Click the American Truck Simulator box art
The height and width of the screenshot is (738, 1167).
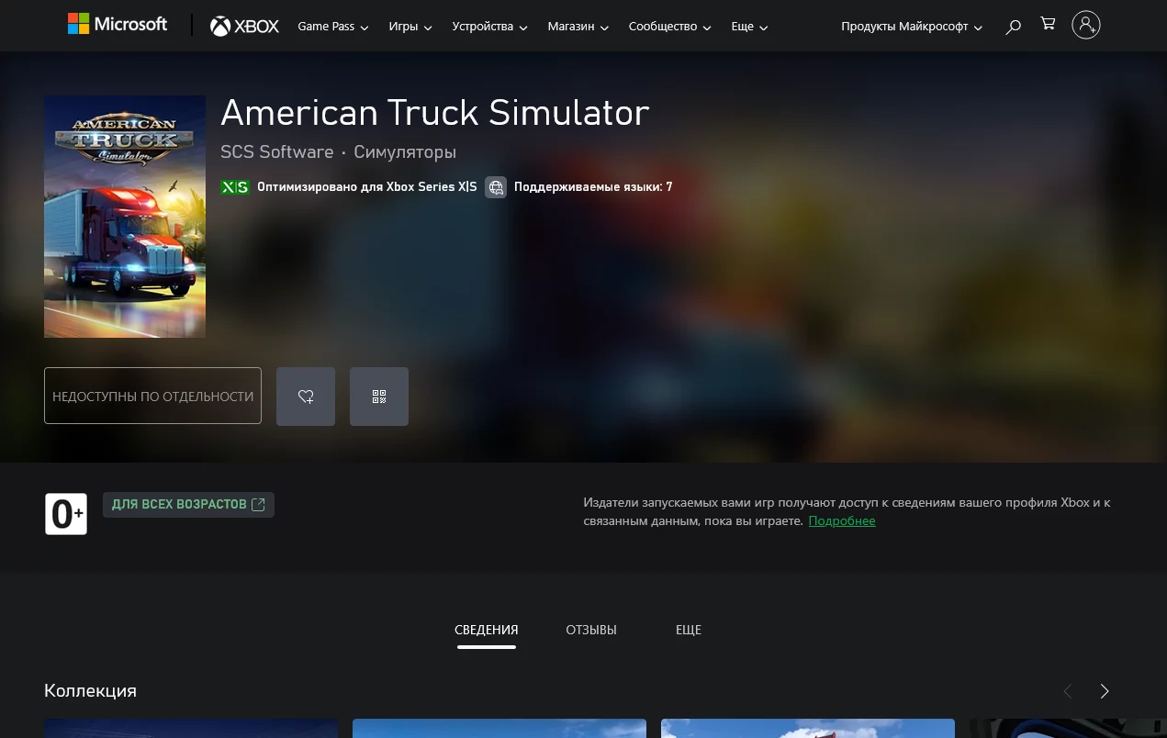pos(125,217)
